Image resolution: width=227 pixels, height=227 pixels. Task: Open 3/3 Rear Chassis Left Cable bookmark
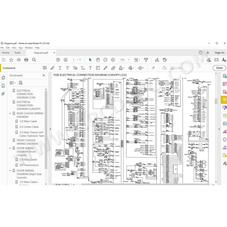[x=31, y=134]
